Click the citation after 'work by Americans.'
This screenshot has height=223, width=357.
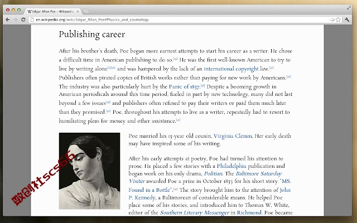click(x=289, y=77)
